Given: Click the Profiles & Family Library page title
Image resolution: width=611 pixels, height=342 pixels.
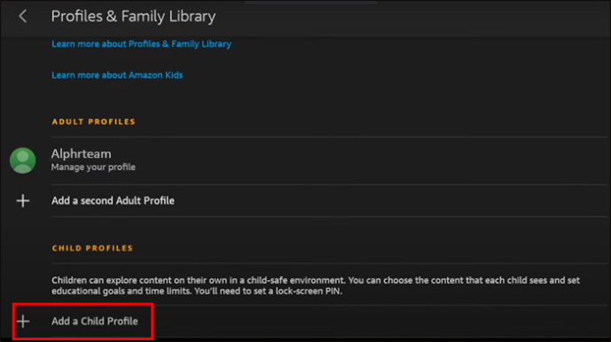Looking at the screenshot, I should (133, 16).
